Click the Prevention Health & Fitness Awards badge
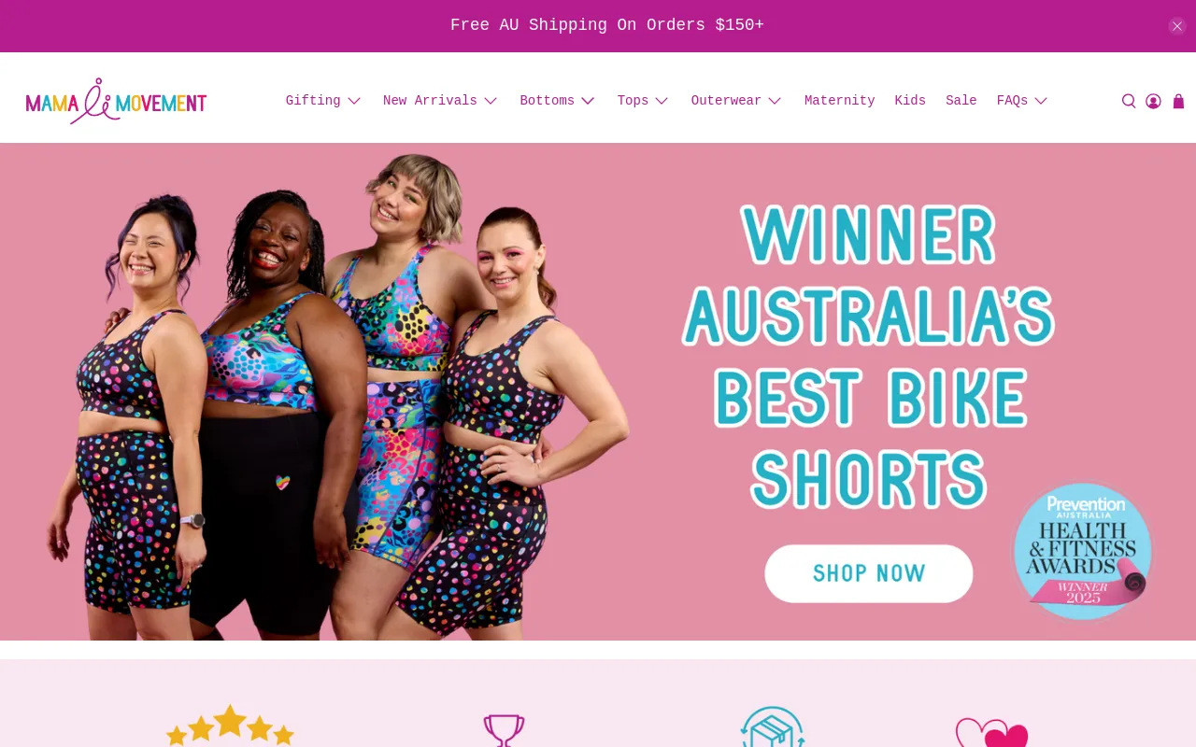Screen dimensions: 1196x747 pos(1084,551)
